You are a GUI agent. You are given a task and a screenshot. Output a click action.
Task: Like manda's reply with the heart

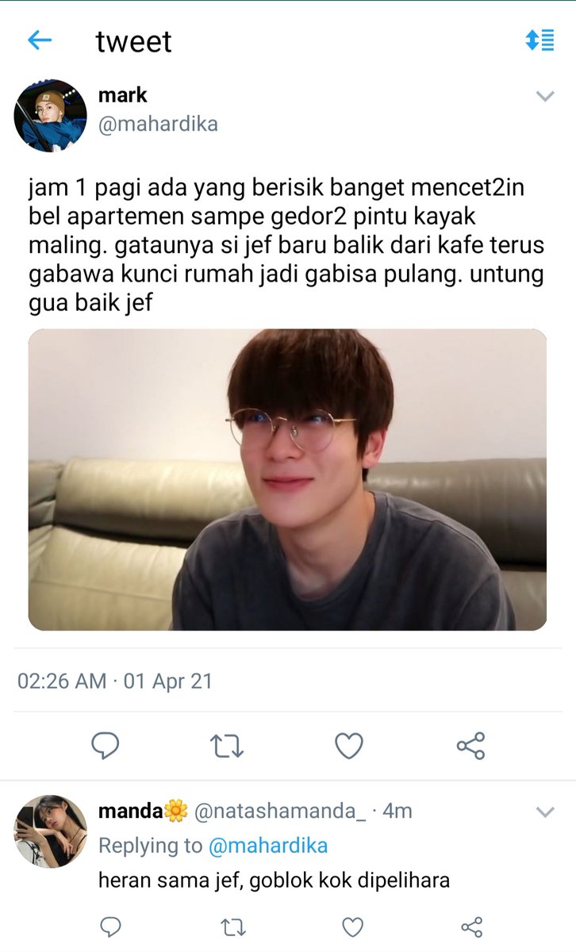point(352,927)
